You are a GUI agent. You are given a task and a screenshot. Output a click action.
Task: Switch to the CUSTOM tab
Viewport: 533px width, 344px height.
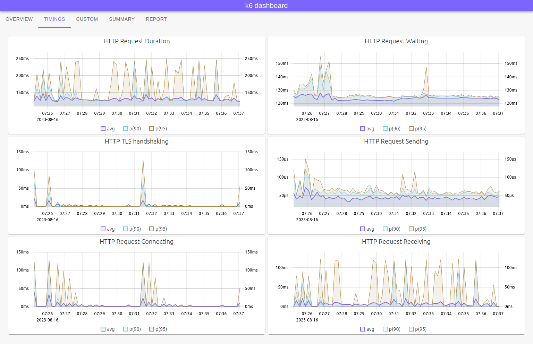pyautogui.click(x=87, y=19)
